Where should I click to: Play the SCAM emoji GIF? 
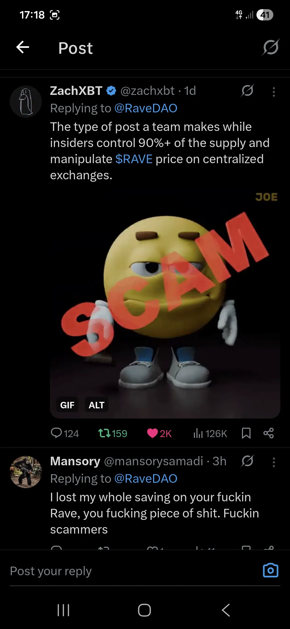165,303
